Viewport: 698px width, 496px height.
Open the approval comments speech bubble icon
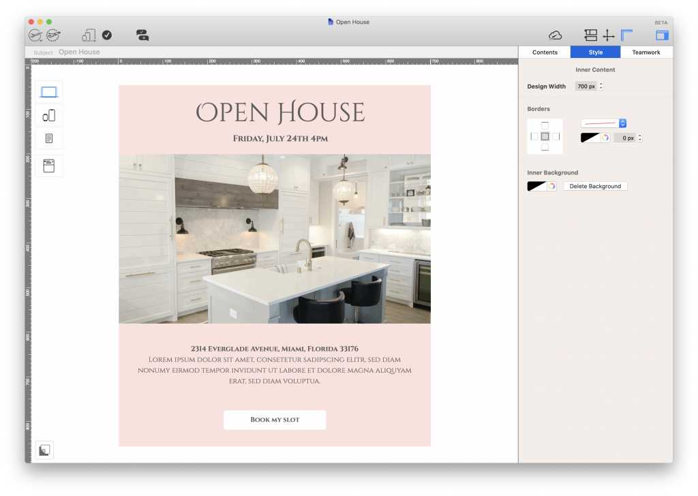tap(142, 35)
